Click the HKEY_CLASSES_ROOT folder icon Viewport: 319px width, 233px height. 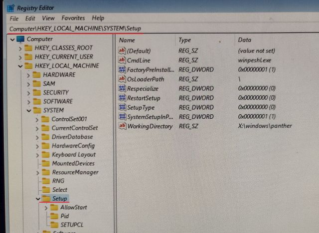[x=28, y=48]
